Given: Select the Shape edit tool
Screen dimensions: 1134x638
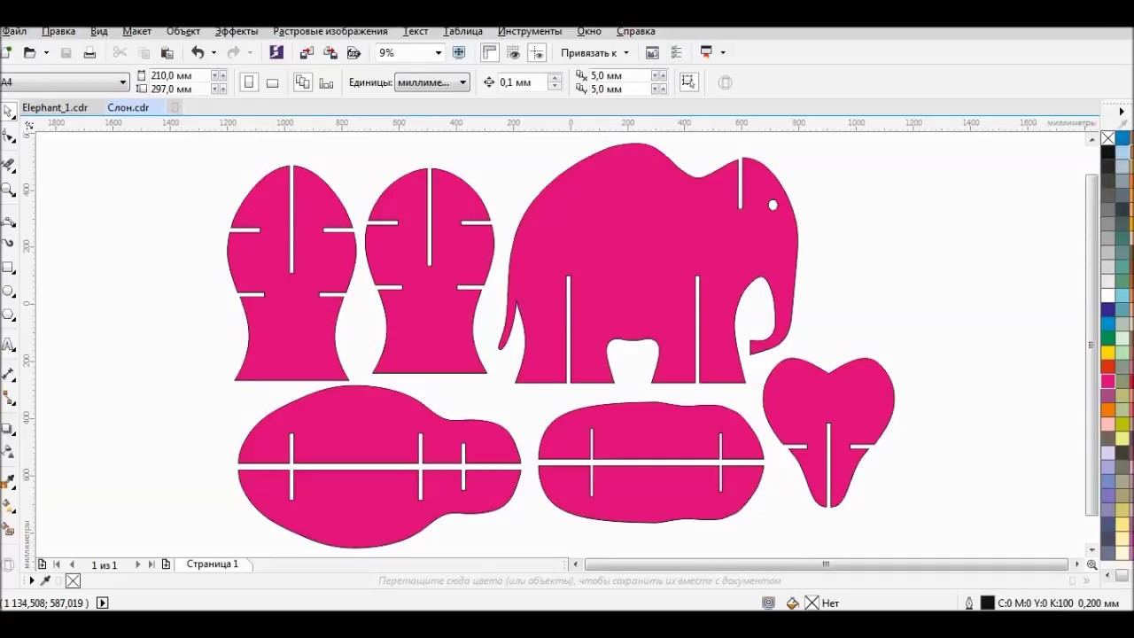Looking at the screenshot, I should (9, 137).
